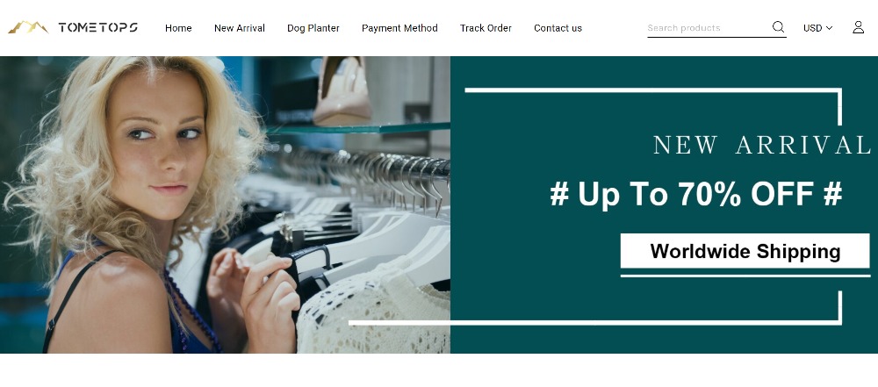Open Contact us page
The image size is (878, 387).
tap(558, 28)
